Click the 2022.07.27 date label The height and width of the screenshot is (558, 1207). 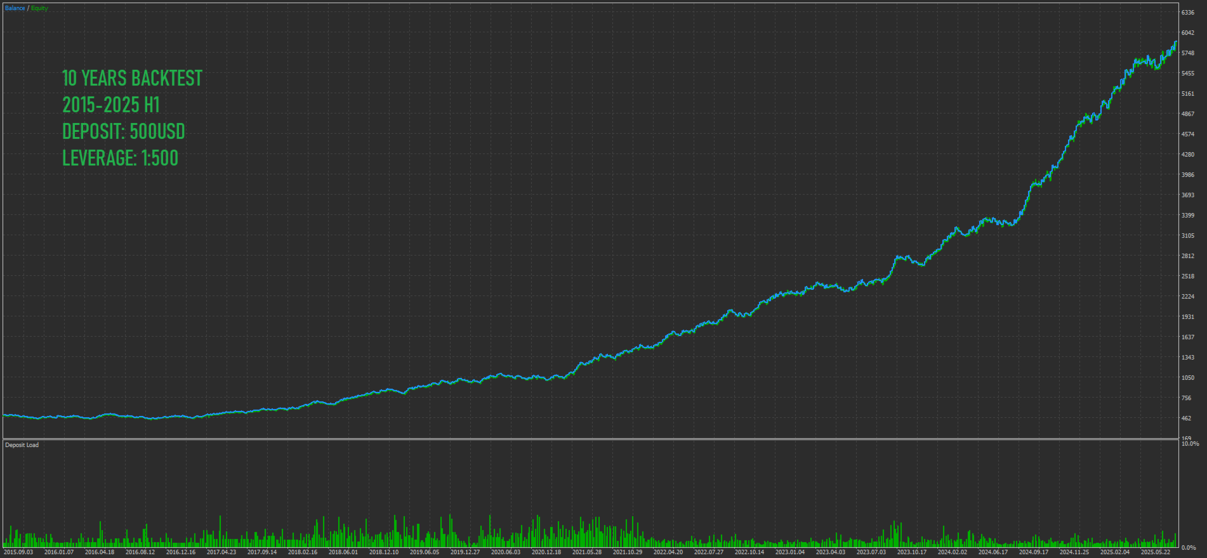click(x=709, y=552)
